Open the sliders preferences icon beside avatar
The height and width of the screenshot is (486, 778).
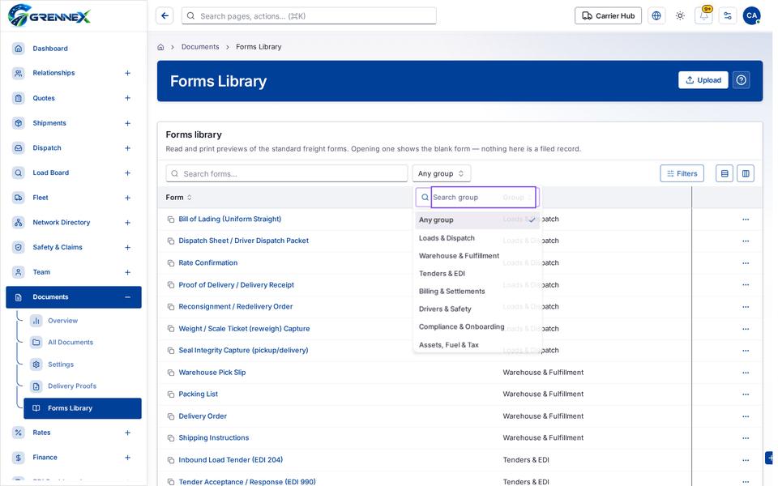click(x=728, y=16)
